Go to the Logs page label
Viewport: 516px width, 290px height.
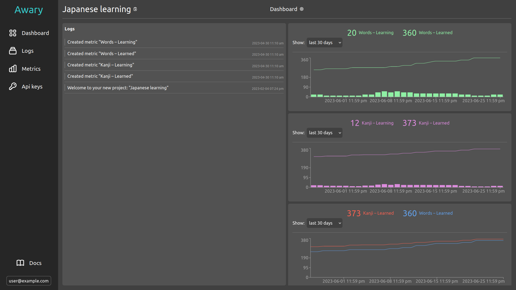27,51
